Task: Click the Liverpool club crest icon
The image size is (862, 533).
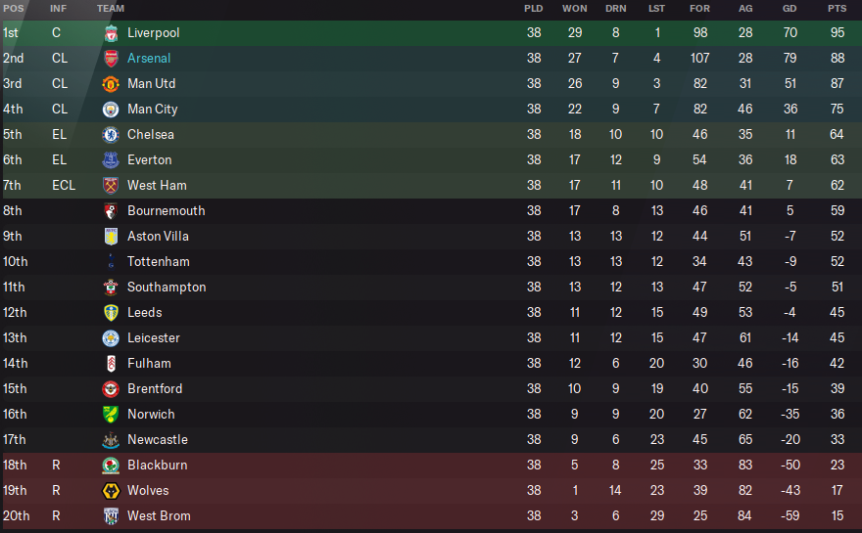Action: point(111,33)
